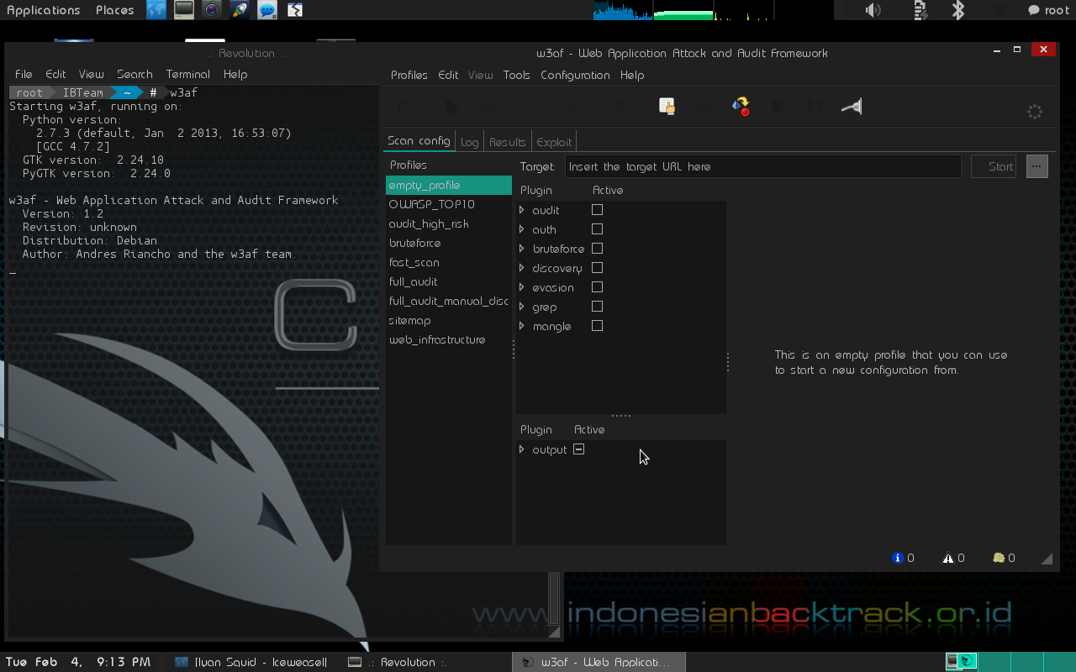Select the sitemap profile
The image size is (1076, 672).
[448, 320]
